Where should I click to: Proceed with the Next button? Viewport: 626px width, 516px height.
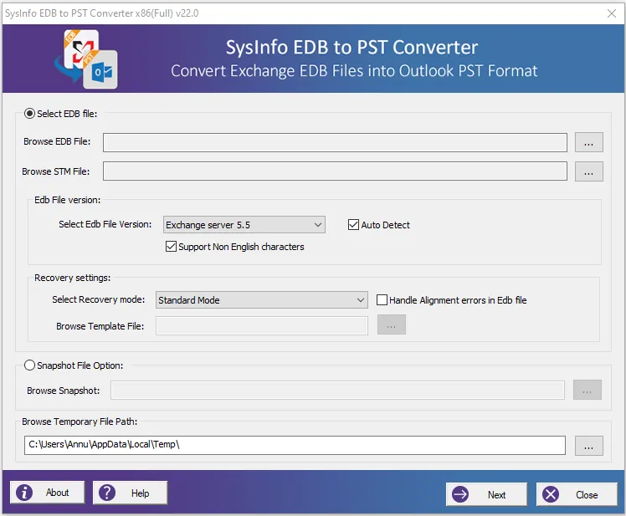tap(486, 494)
